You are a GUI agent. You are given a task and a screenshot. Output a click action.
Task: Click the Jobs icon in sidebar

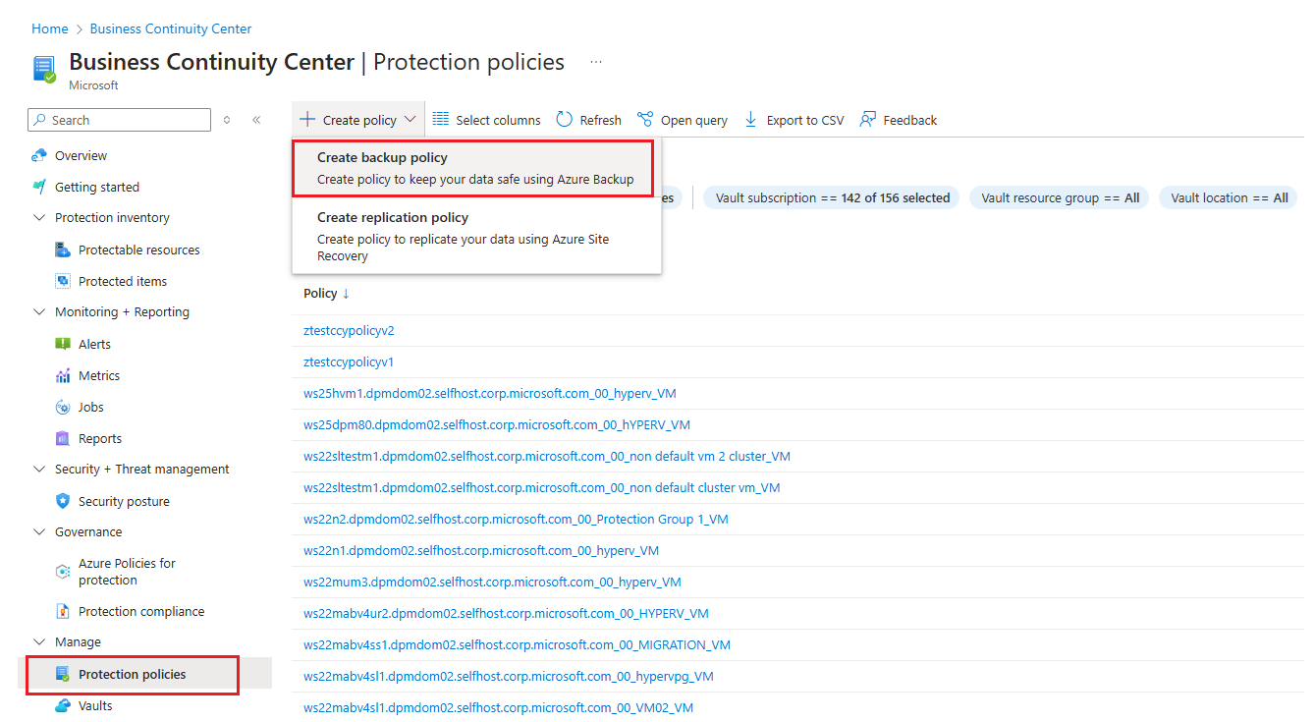[63, 407]
